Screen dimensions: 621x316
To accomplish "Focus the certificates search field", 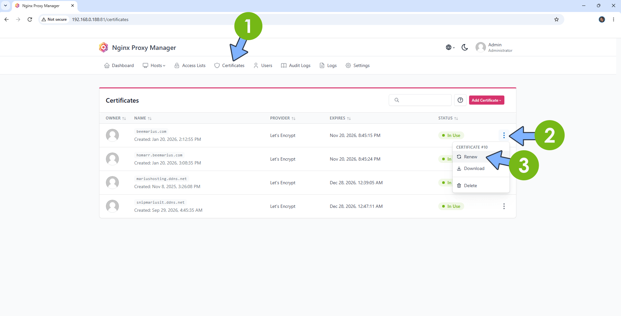I will 420,100.
